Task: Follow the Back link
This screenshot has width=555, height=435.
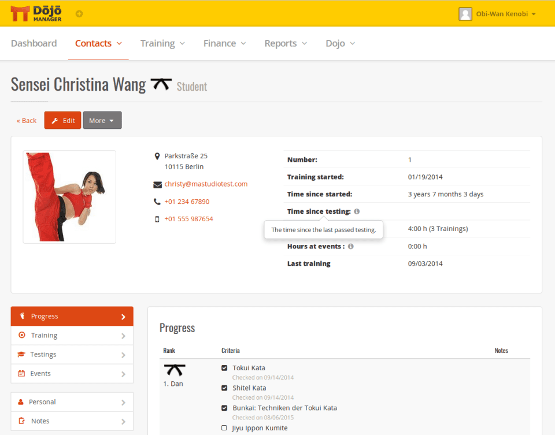Action: 27,121
